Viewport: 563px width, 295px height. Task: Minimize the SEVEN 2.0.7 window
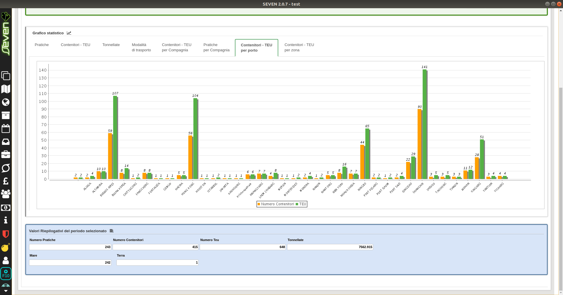[547, 4]
